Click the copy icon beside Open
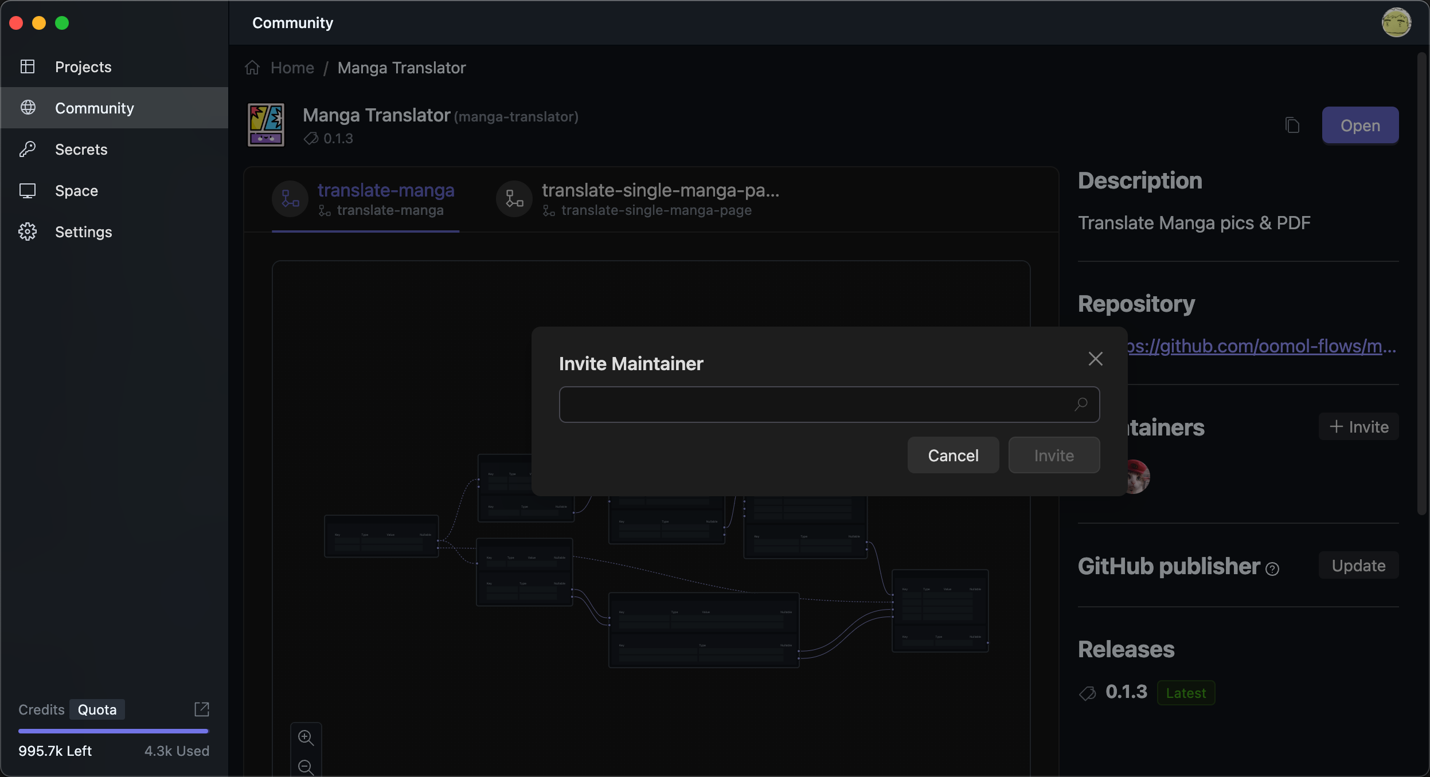The height and width of the screenshot is (777, 1430). click(1292, 125)
